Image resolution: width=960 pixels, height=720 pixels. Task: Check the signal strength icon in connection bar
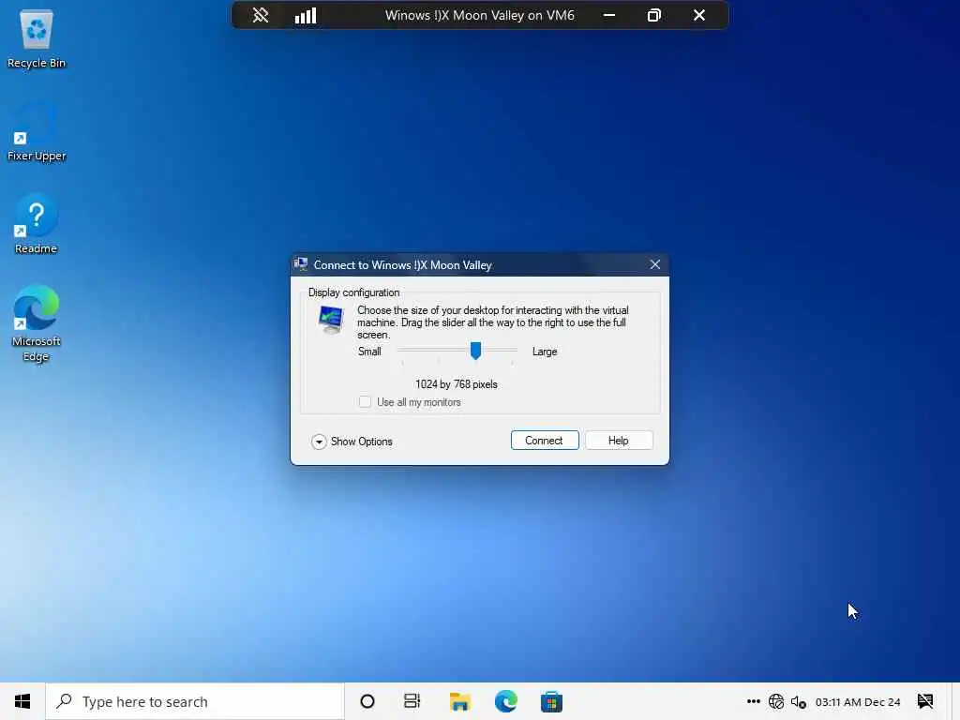[x=306, y=15]
